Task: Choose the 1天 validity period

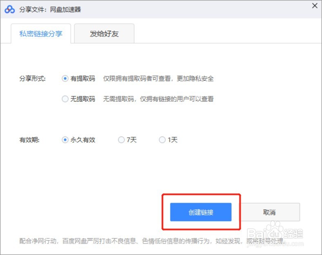Action: pyautogui.click(x=162, y=140)
